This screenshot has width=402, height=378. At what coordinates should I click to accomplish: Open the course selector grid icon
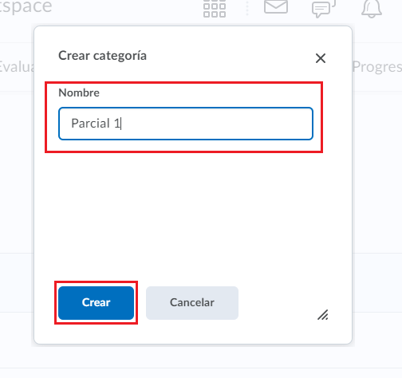click(215, 9)
